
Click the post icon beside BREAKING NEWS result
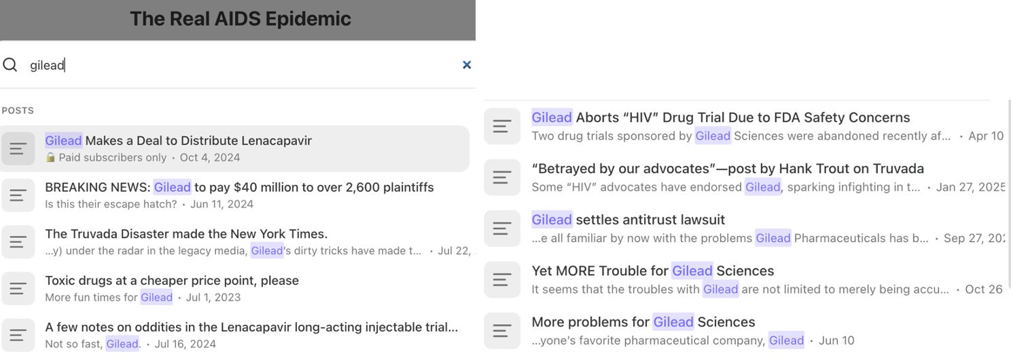18,195
